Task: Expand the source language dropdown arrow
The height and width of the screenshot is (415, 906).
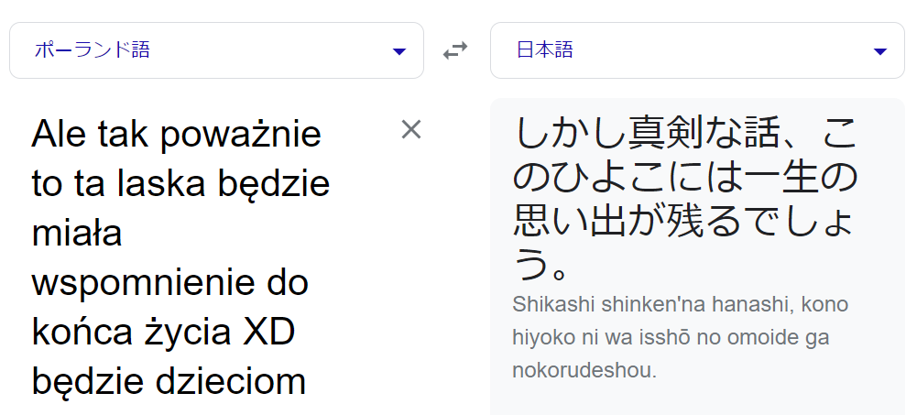Action: pos(398,51)
